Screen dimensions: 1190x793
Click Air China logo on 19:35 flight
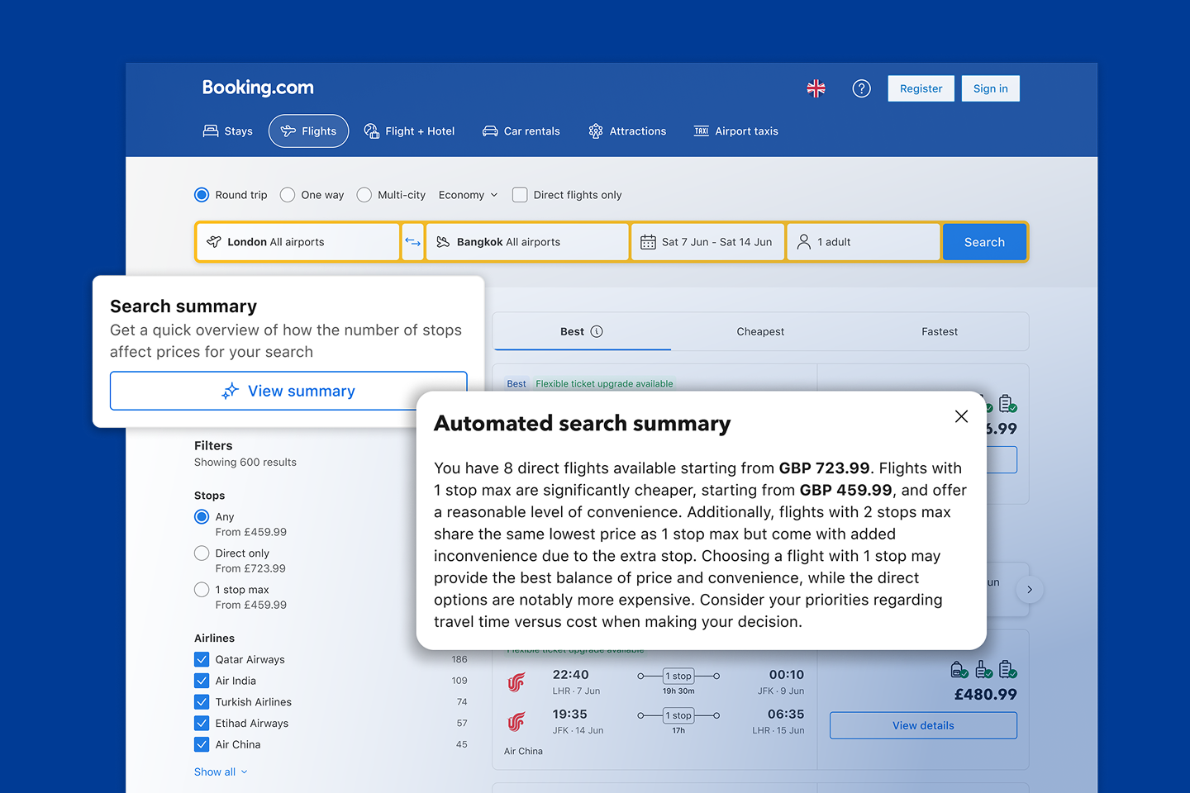click(x=516, y=722)
